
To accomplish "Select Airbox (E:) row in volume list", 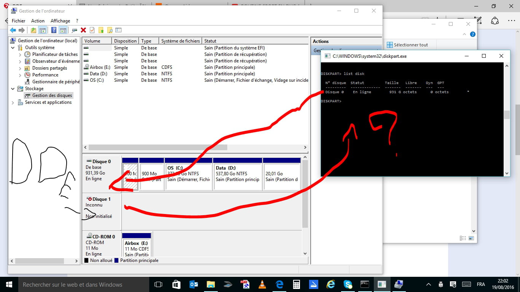I will [195, 67].
